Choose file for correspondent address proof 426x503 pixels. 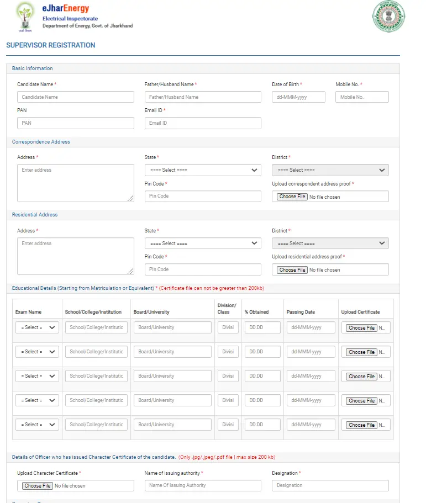tap(292, 197)
